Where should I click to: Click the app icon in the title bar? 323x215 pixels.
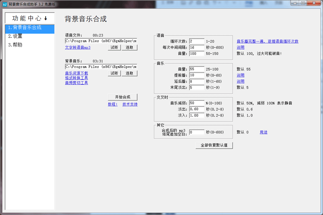pyautogui.click(x=4, y=3)
